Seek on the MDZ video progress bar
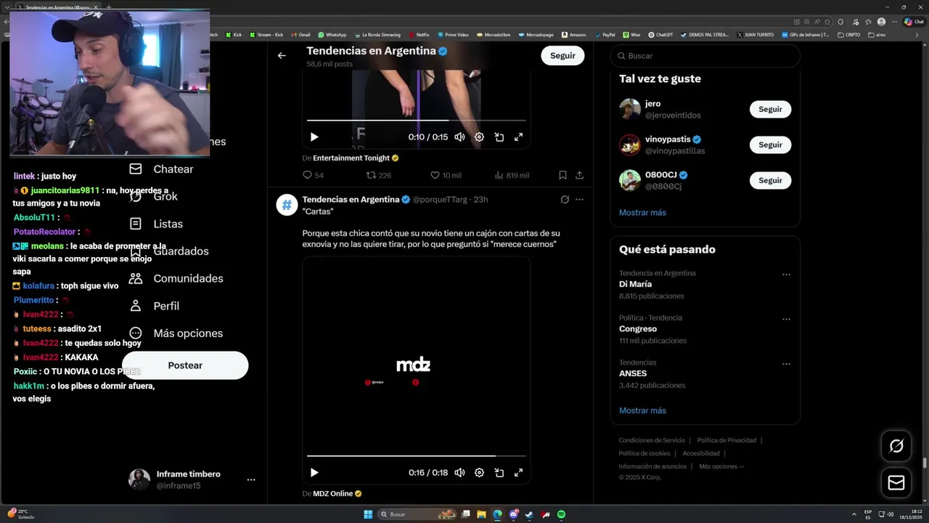 (x=416, y=455)
